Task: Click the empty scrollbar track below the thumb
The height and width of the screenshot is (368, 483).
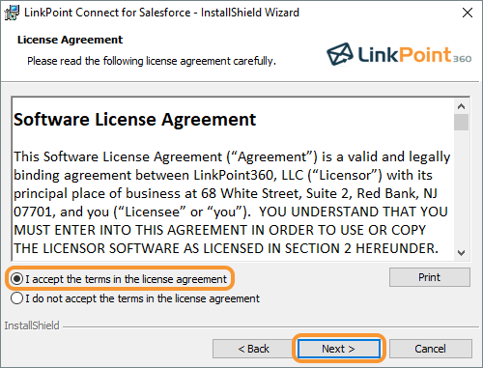Action: click(461, 188)
